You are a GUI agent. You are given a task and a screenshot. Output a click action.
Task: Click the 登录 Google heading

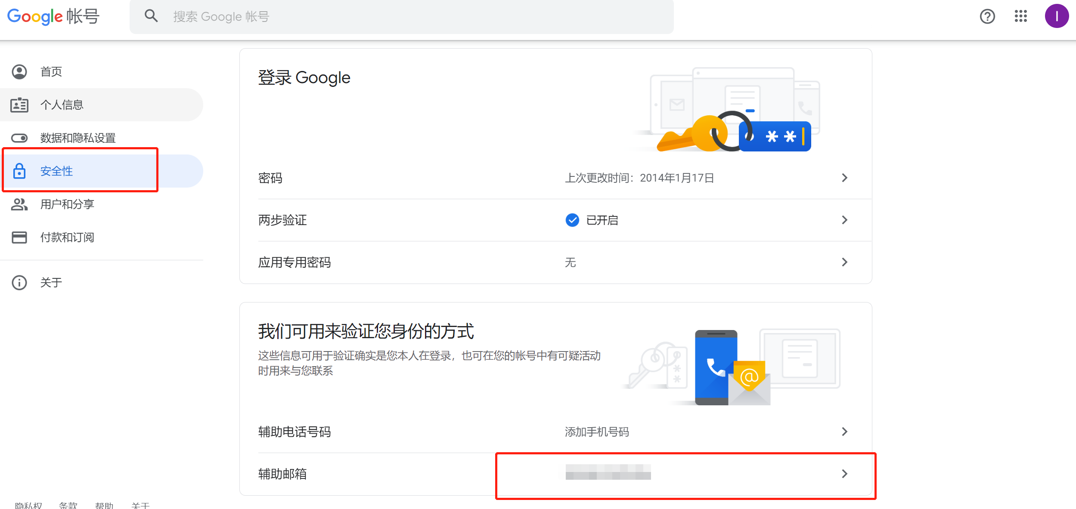click(x=304, y=77)
